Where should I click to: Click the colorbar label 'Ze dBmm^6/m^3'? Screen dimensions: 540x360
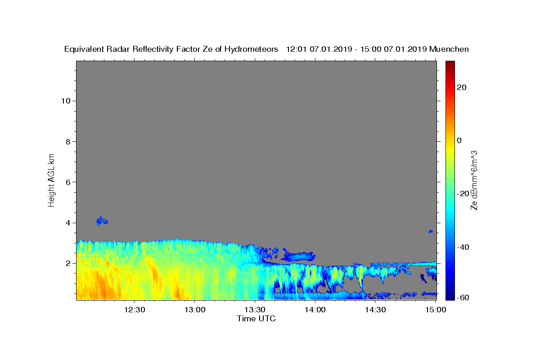[x=474, y=180]
